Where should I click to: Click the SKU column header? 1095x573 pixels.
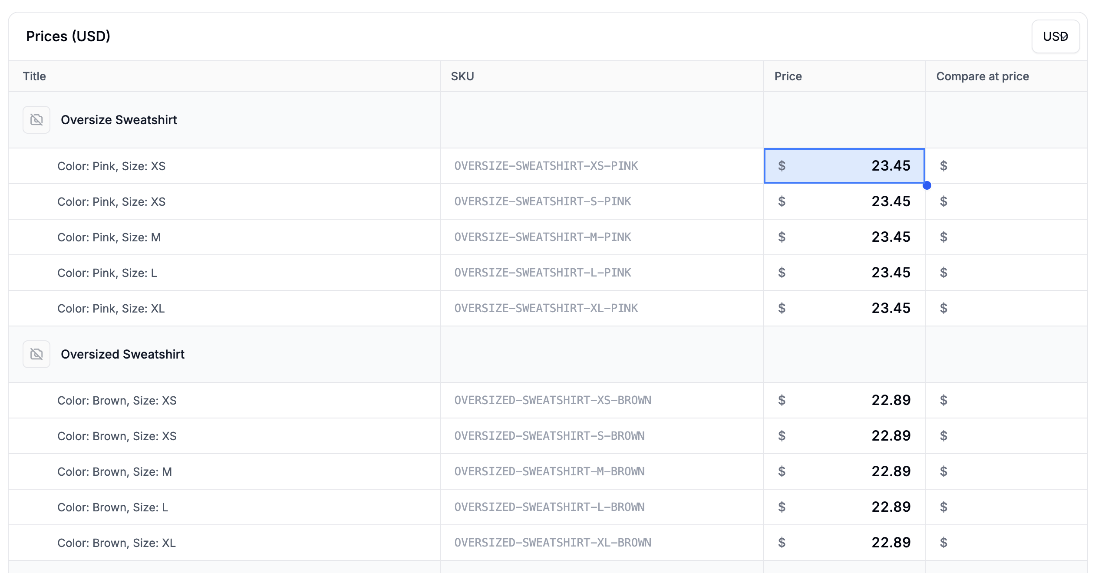[x=462, y=76]
